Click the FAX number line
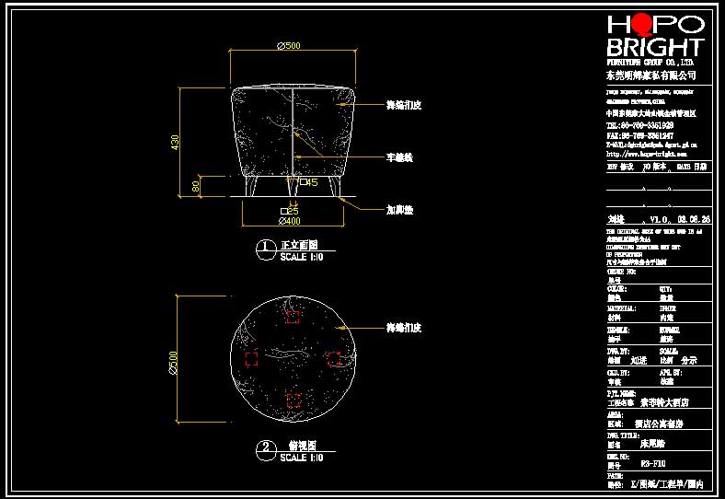Viewport: 725px width, 499px height. click(x=640, y=135)
